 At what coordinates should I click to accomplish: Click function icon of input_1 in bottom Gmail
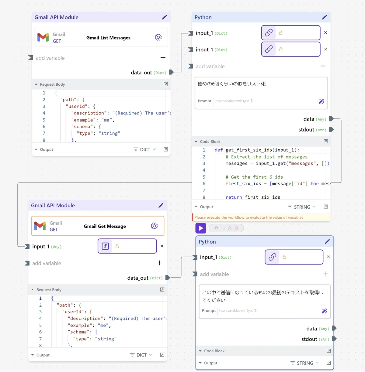tap(105, 246)
